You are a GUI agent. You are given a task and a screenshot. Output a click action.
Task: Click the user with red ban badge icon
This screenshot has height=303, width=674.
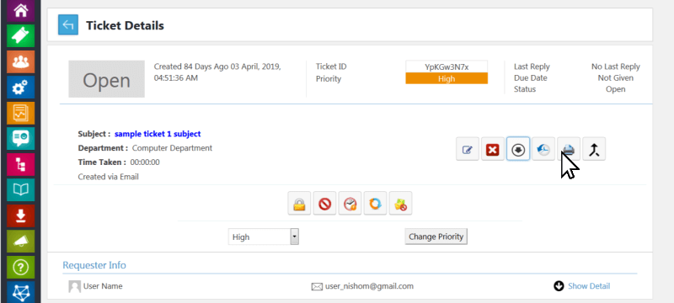click(401, 204)
